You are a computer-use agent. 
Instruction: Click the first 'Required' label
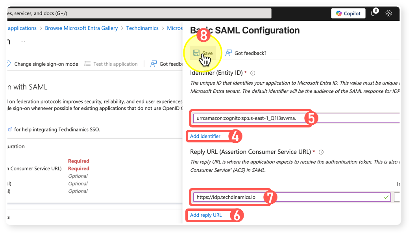79,161
